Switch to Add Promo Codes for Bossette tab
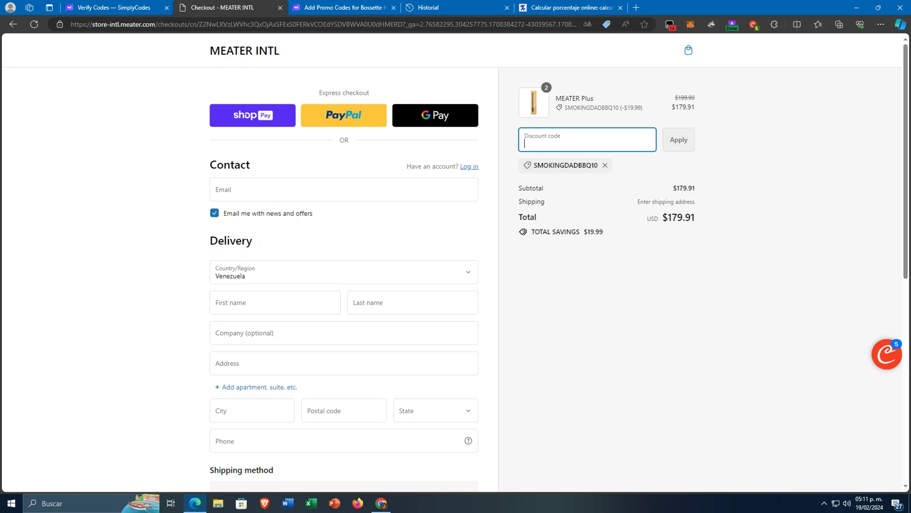The width and height of the screenshot is (911, 513). pyautogui.click(x=344, y=8)
